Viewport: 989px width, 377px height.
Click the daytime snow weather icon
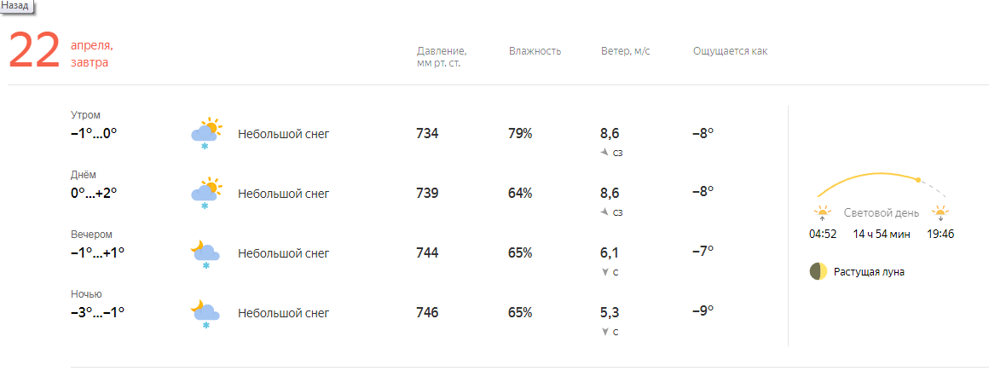coord(205,194)
